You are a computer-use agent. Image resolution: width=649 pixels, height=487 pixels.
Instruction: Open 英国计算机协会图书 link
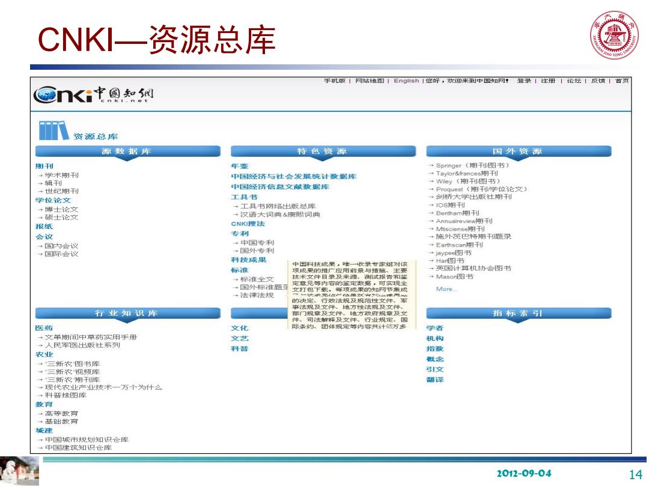pyautogui.click(x=474, y=268)
